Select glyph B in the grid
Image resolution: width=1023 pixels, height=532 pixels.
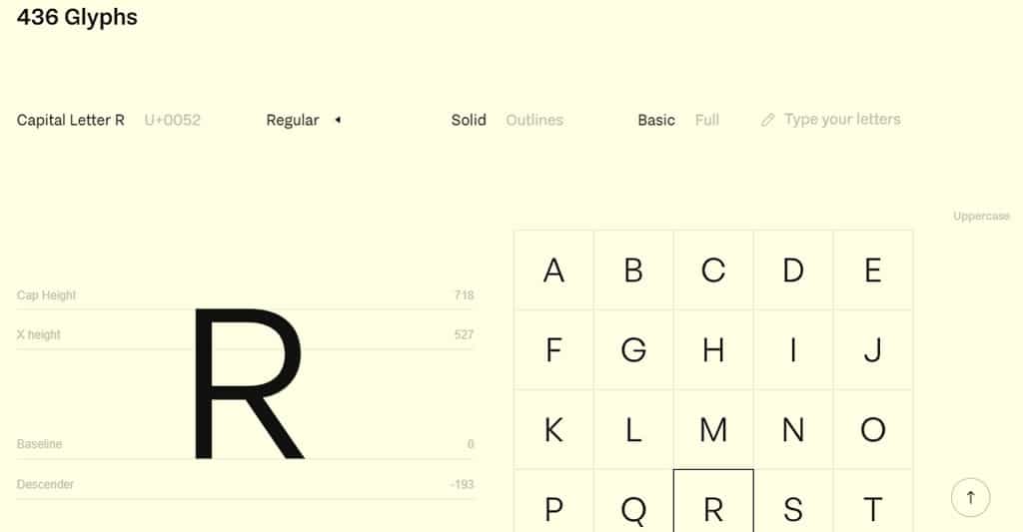[633, 269]
